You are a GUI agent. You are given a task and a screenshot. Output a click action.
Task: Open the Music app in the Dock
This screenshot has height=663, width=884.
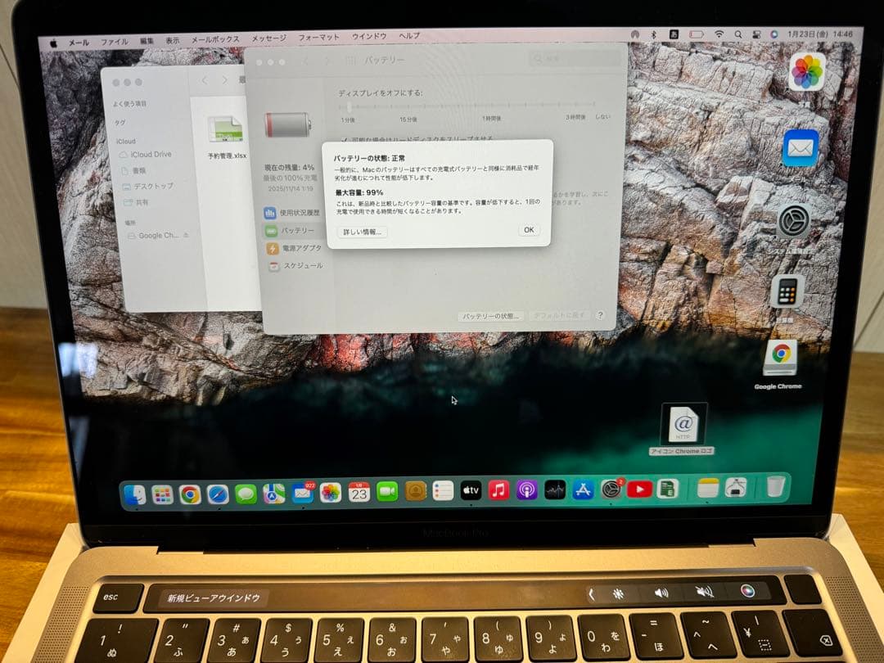pyautogui.click(x=499, y=490)
